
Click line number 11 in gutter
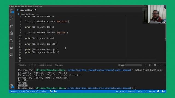click(20, 38)
